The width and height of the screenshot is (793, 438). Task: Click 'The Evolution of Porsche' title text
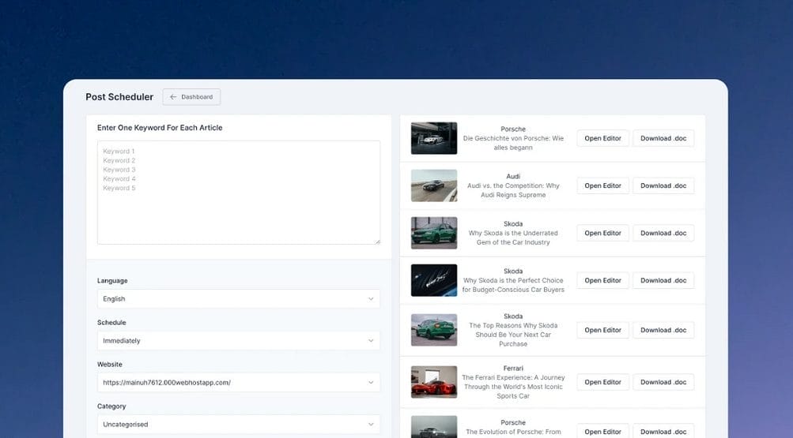point(513,432)
